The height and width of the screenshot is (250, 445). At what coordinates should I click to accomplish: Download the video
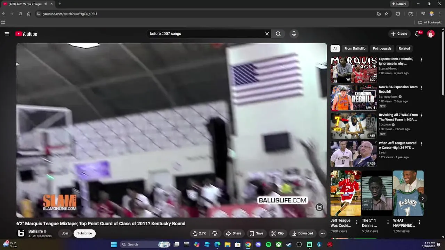302,233
